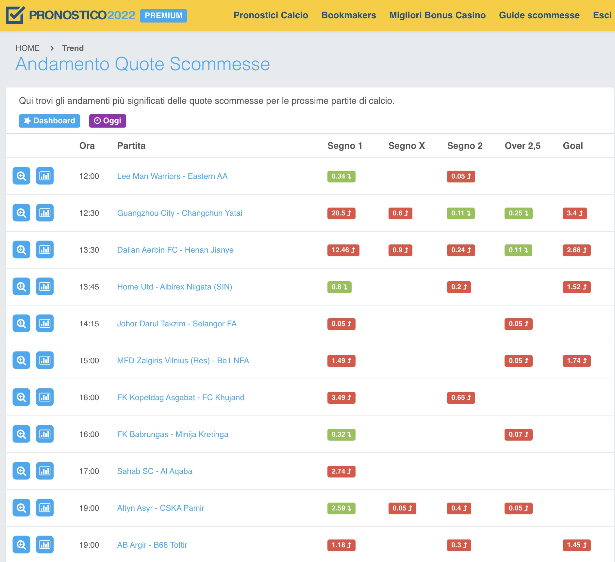
Task: Click the Partita column header
Action: [131, 146]
